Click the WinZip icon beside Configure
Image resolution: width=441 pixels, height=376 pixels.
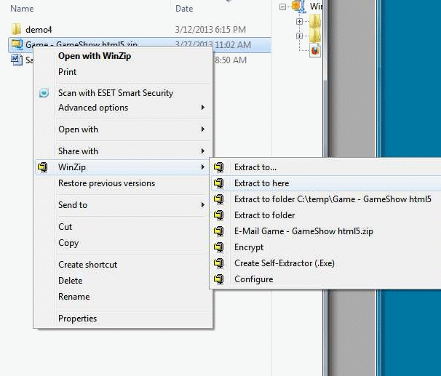point(219,279)
